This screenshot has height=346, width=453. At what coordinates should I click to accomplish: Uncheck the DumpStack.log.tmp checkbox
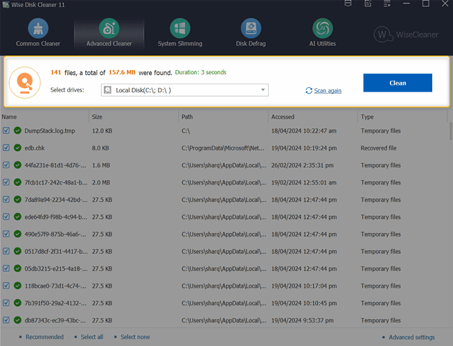click(6, 130)
